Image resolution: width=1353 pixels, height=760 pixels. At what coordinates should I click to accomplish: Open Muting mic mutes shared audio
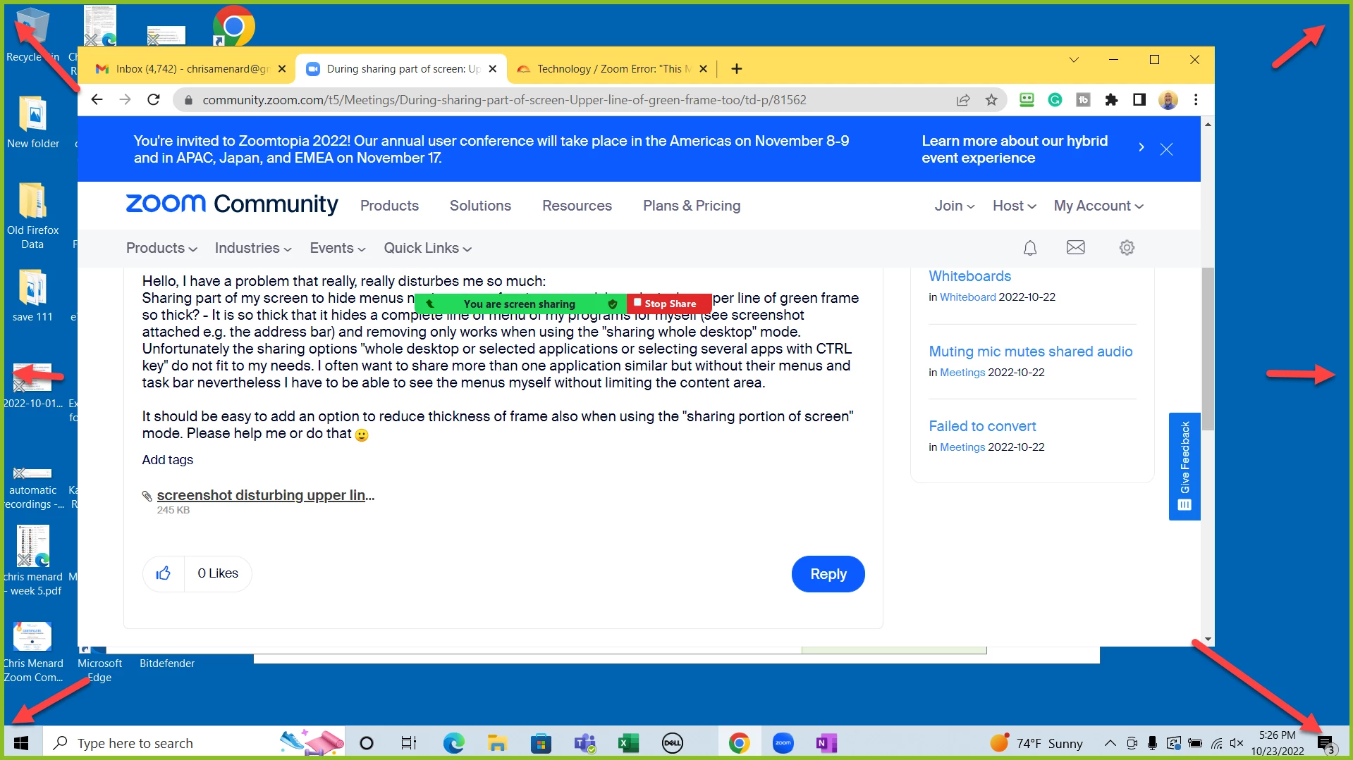(x=1030, y=351)
